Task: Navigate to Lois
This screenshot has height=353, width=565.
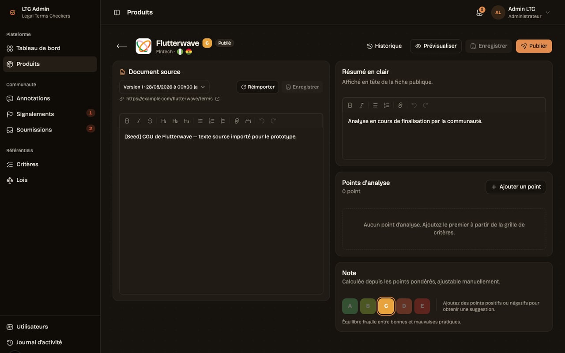Action: click(50, 180)
